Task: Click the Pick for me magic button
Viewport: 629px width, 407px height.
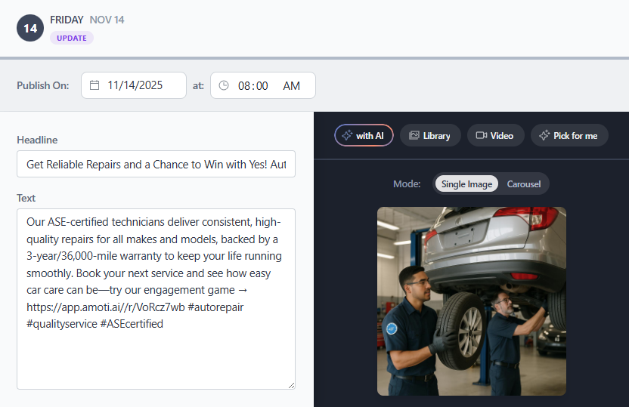Action: coord(569,136)
